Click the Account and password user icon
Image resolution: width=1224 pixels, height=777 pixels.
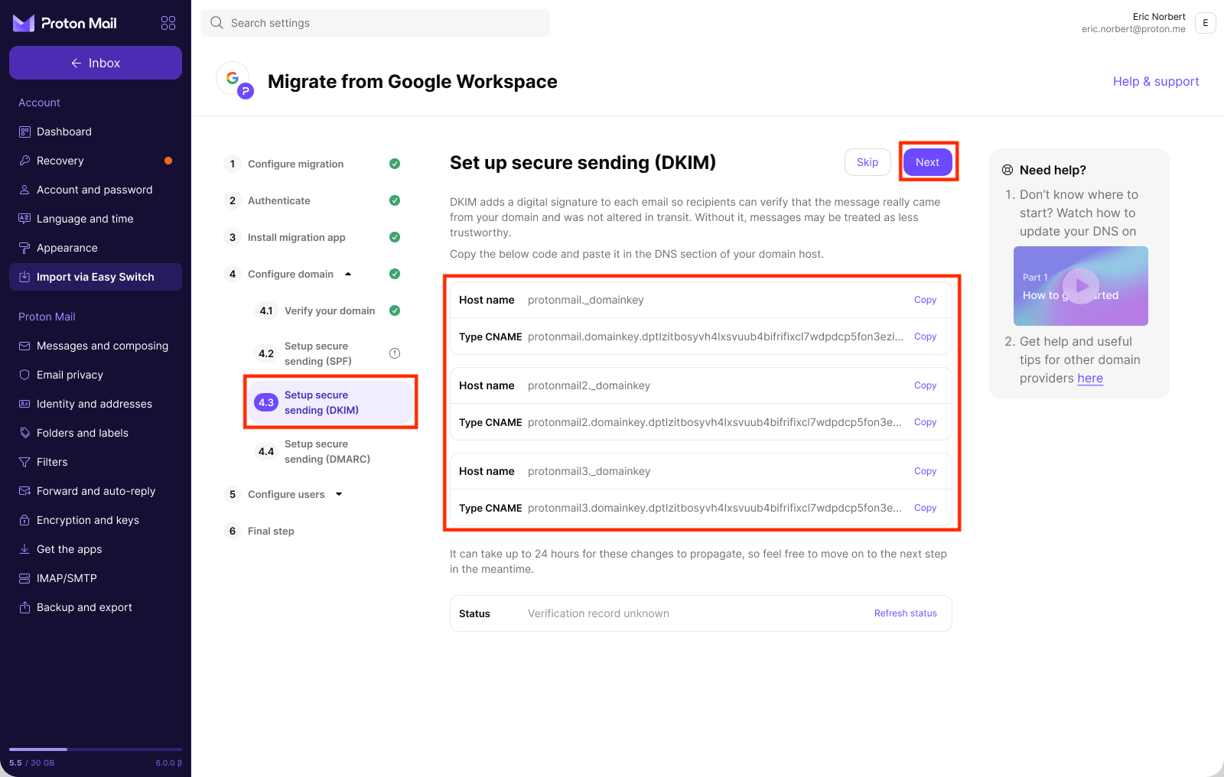pyautogui.click(x=24, y=190)
